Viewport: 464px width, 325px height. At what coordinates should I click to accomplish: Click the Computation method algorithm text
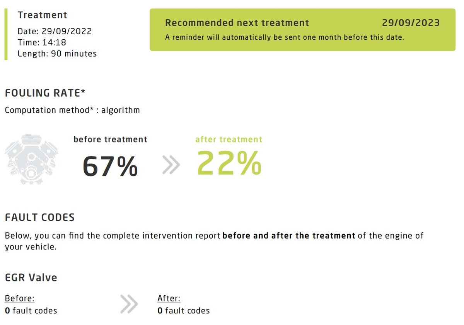point(72,110)
